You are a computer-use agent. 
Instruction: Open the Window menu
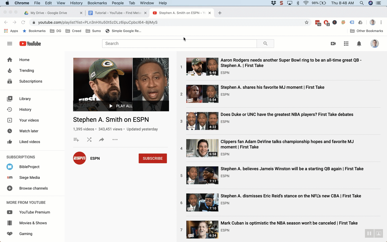[147, 3]
